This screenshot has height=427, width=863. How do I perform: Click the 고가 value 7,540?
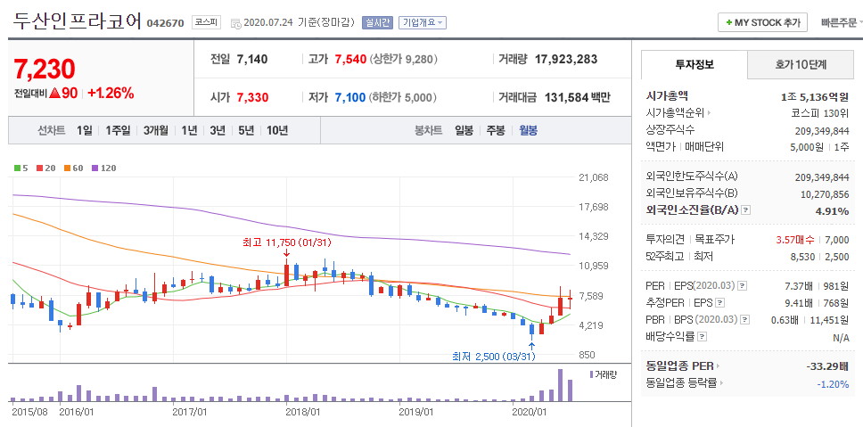point(350,59)
